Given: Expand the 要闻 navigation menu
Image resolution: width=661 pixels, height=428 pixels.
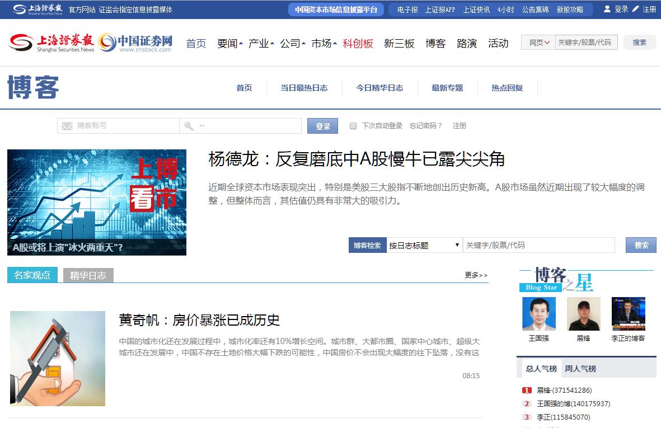Looking at the screenshot, I should (229, 43).
